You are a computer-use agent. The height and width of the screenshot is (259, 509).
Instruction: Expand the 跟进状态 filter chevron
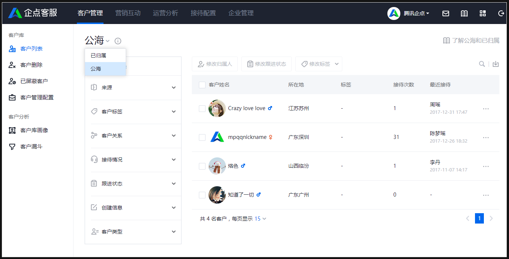point(174,184)
